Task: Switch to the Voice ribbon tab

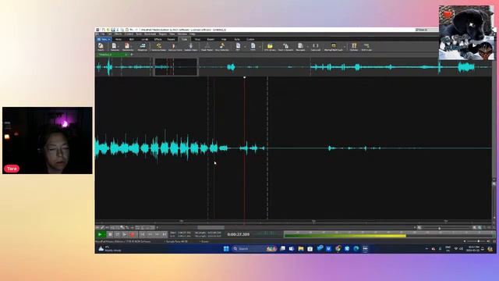Action: tap(197, 40)
